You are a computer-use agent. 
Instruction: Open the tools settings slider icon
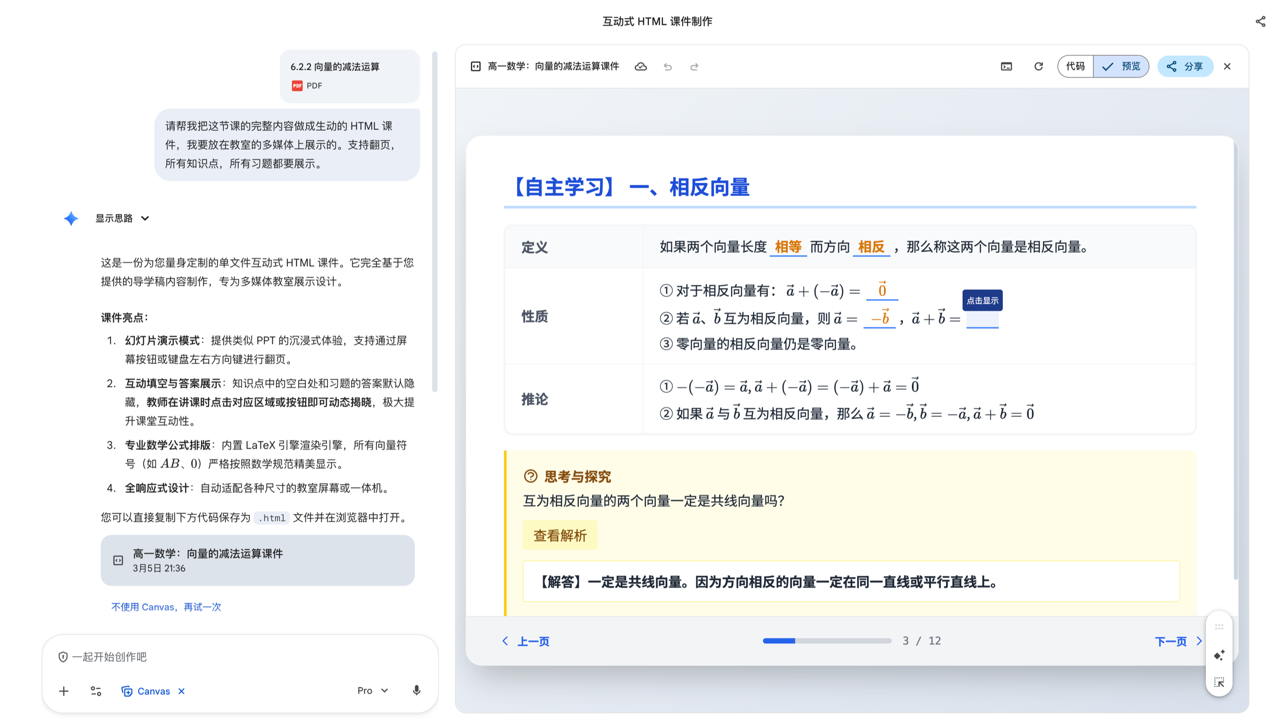click(96, 691)
